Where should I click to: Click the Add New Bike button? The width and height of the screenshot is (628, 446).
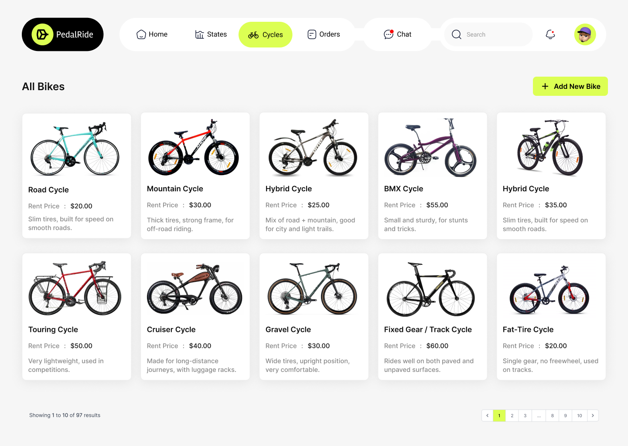(570, 86)
